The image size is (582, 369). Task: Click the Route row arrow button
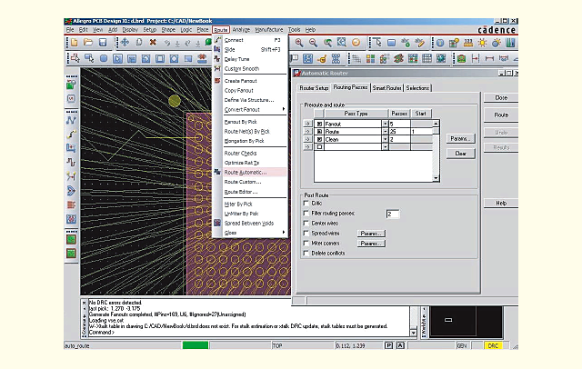tap(307, 132)
